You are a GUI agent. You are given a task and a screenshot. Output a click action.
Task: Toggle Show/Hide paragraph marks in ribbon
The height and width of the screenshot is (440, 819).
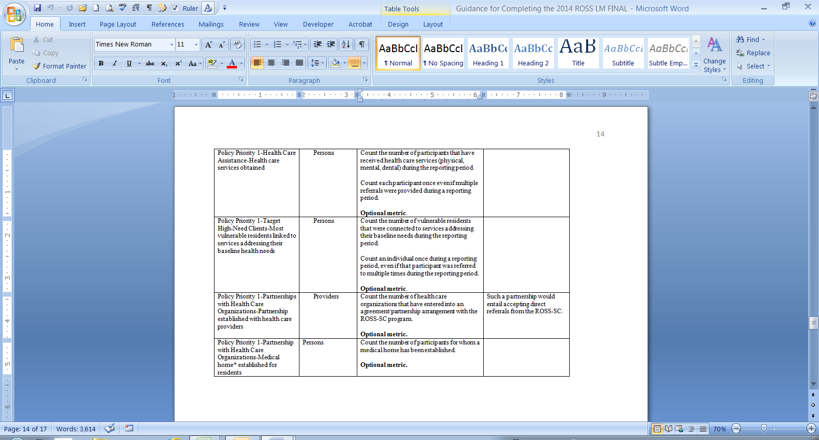click(x=362, y=44)
